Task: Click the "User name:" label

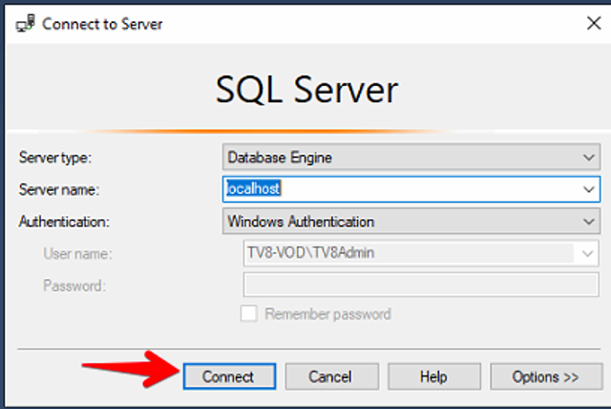Action: tap(77, 254)
